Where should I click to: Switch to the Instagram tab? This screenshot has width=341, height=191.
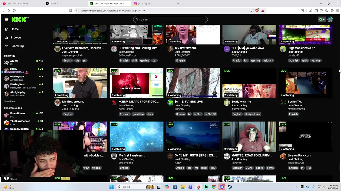[x=153, y=3]
